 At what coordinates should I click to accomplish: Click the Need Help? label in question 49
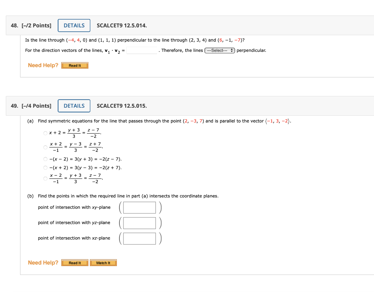[43, 262]
